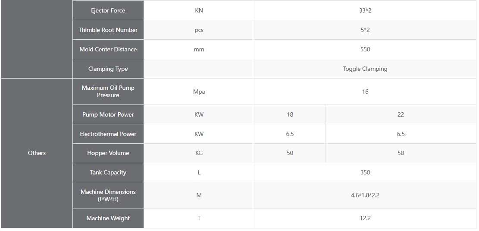Select the KG unit cell
Image resolution: width=479 pixels, height=231 pixels.
[x=199, y=153]
